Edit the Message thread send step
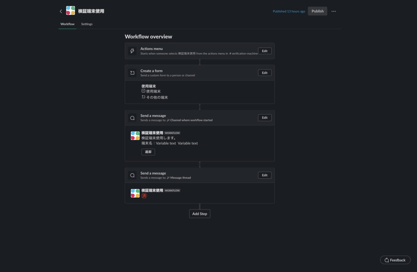Screen dimensions: 417x272 [265, 175]
